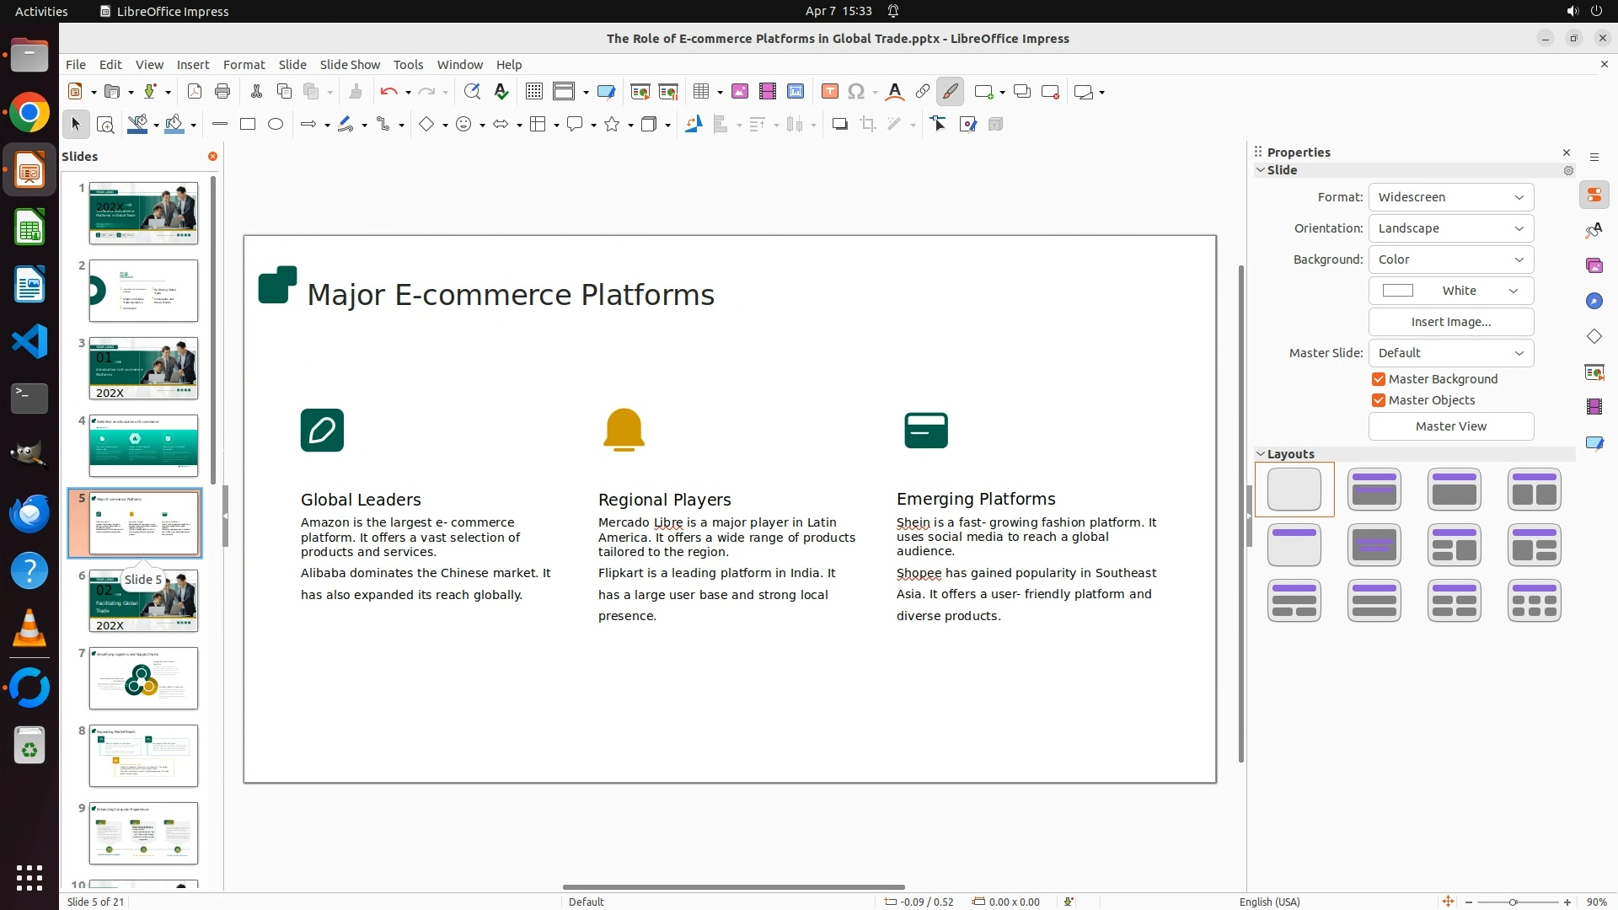Select the Rectangle drawing tool

coord(248,125)
